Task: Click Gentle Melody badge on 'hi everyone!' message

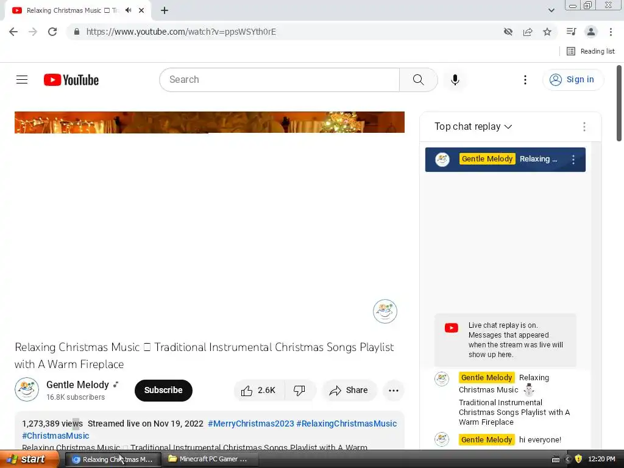Action: [486, 439]
